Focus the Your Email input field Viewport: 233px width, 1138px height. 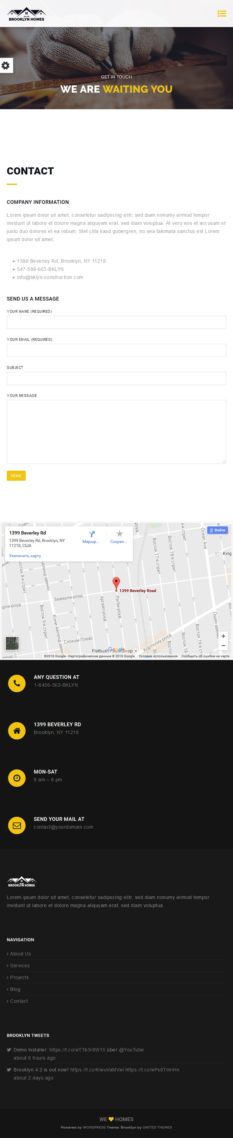pos(116,350)
